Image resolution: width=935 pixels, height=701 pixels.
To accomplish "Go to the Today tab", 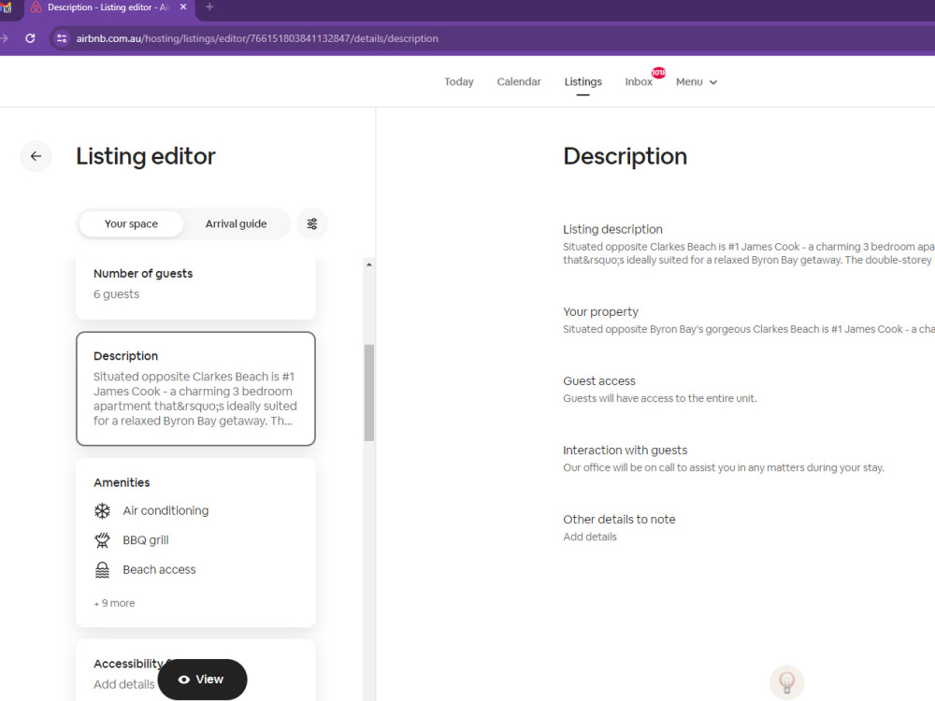I will pos(458,81).
